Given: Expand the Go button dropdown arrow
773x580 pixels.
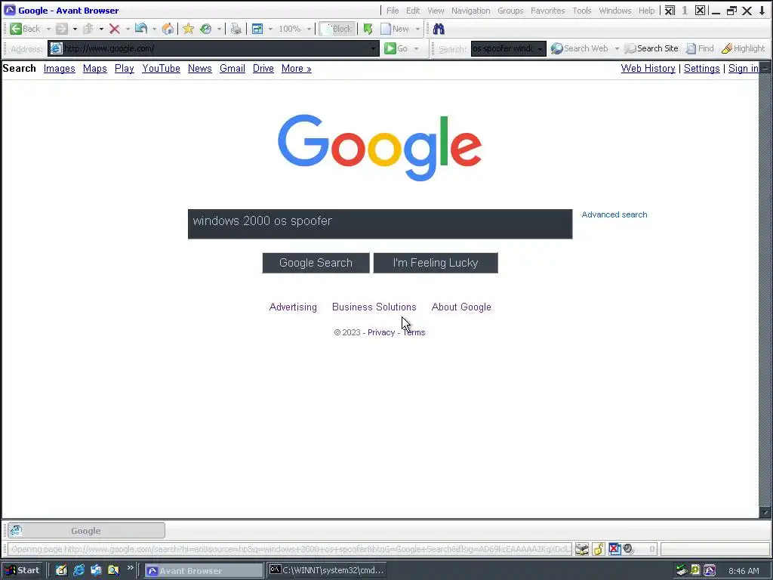Looking at the screenshot, I should click(x=417, y=48).
